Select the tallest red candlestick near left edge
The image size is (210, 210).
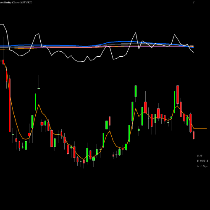(x=10, y=105)
